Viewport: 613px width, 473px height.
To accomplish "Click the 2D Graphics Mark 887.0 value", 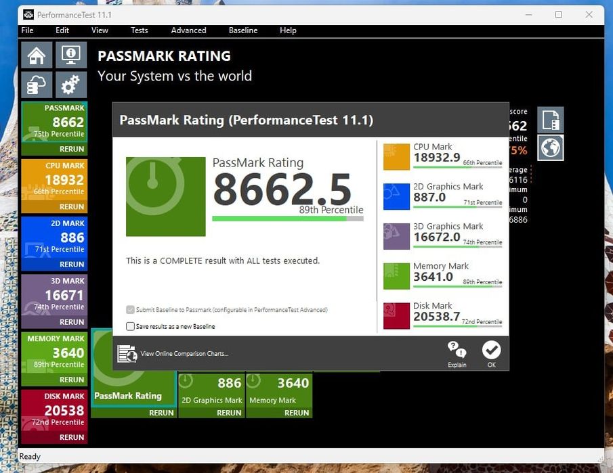I will 429,197.
